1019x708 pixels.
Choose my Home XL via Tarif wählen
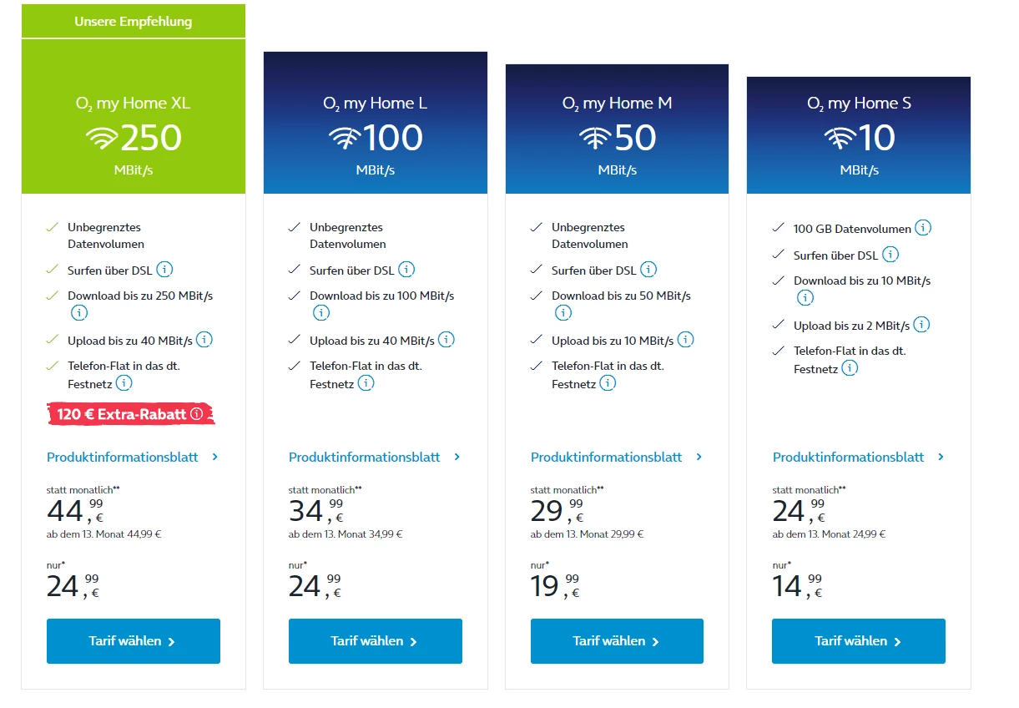[x=134, y=641]
